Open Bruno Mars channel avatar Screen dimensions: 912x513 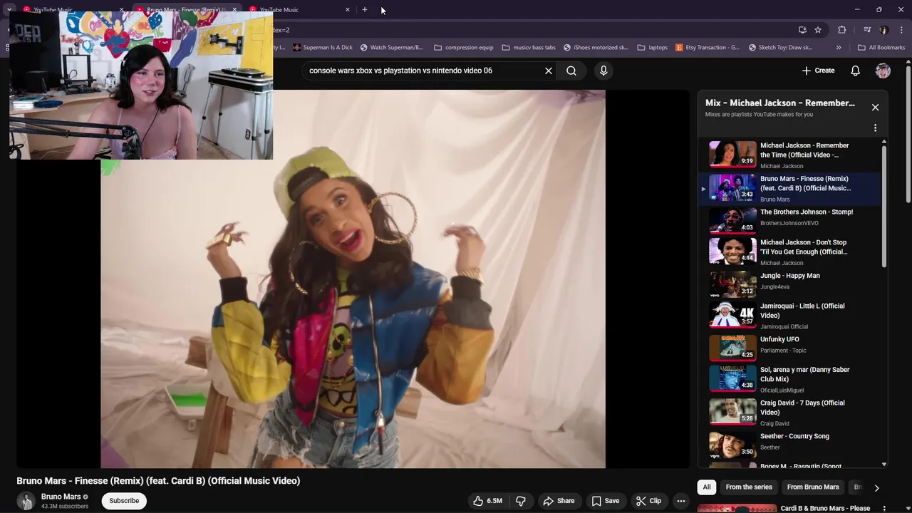(x=26, y=501)
